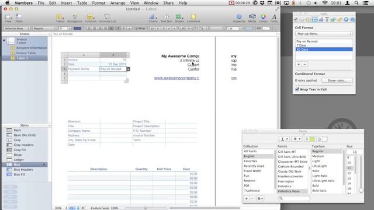Add font collection with plus button
The image size is (374, 210).
pos(247,198)
